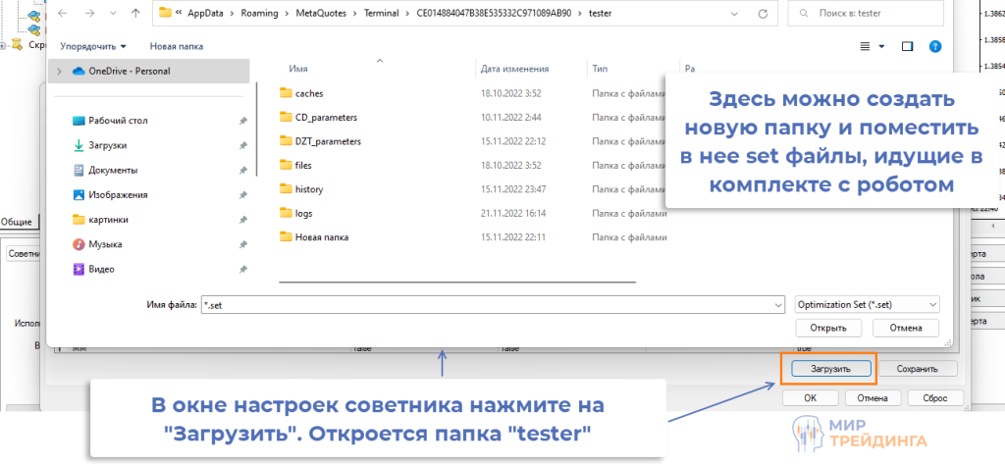Open view options dropdown arrow
This screenshot has width=1005, height=464.
pyautogui.click(x=881, y=46)
